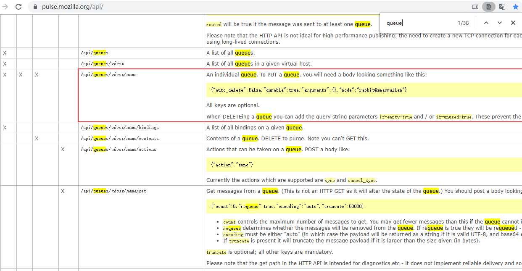Viewport: 522px width, 271px height.
Task: Click the 'cancel_sync' inline code
Action: pos(362,180)
